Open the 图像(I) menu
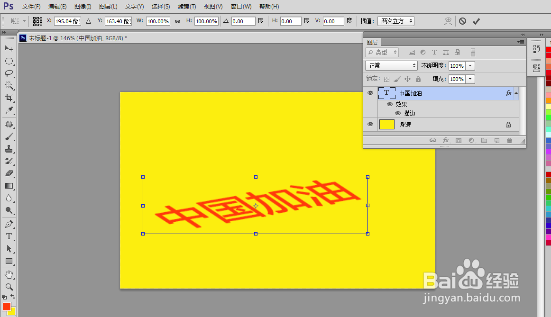Image resolution: width=551 pixels, height=317 pixels. point(83,7)
